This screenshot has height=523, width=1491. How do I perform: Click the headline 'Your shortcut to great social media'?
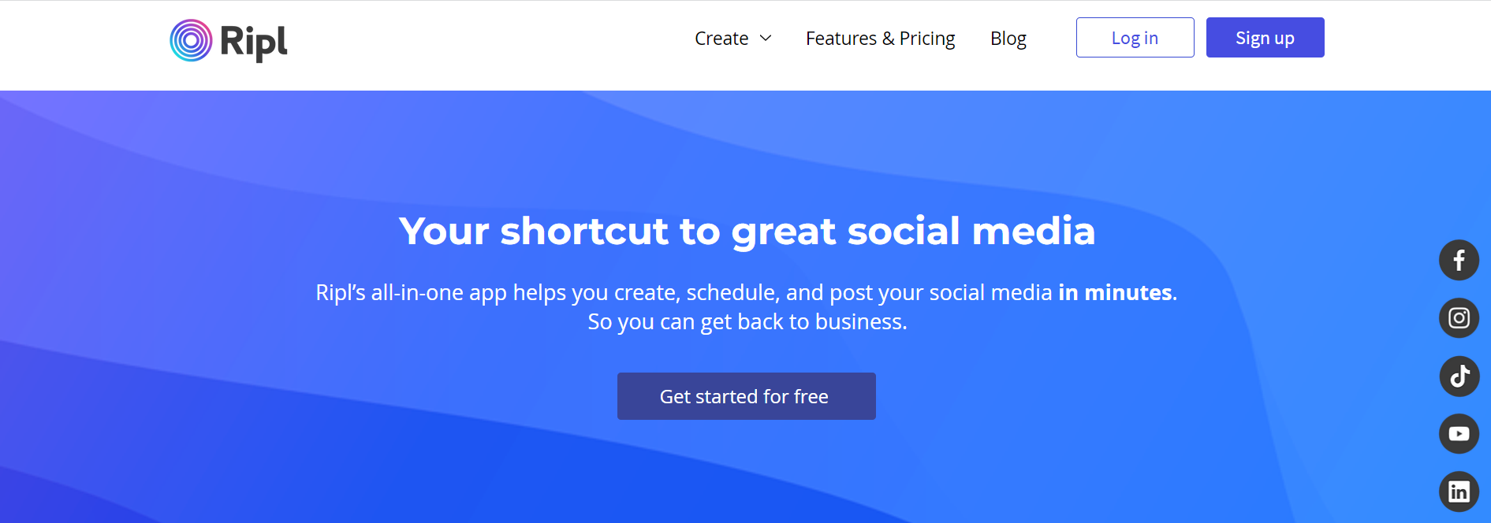(x=747, y=232)
